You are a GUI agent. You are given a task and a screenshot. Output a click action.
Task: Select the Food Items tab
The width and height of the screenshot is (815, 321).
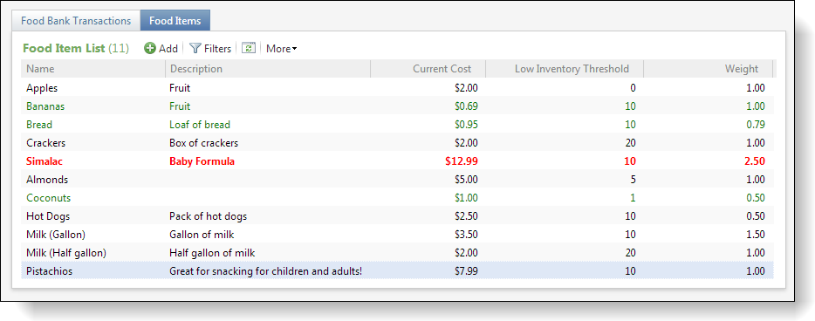click(175, 21)
